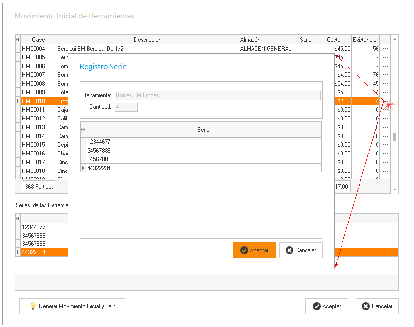Click bottom-right Aceptar button of main window
Viewport: 414px width, 327px height.
tap(326, 306)
